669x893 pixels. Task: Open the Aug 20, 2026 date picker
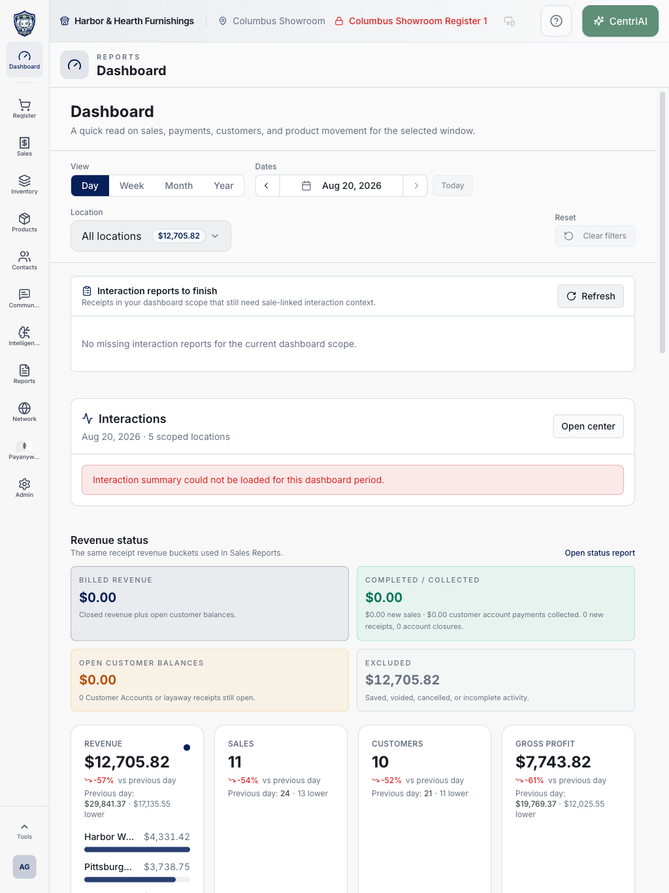(x=342, y=186)
